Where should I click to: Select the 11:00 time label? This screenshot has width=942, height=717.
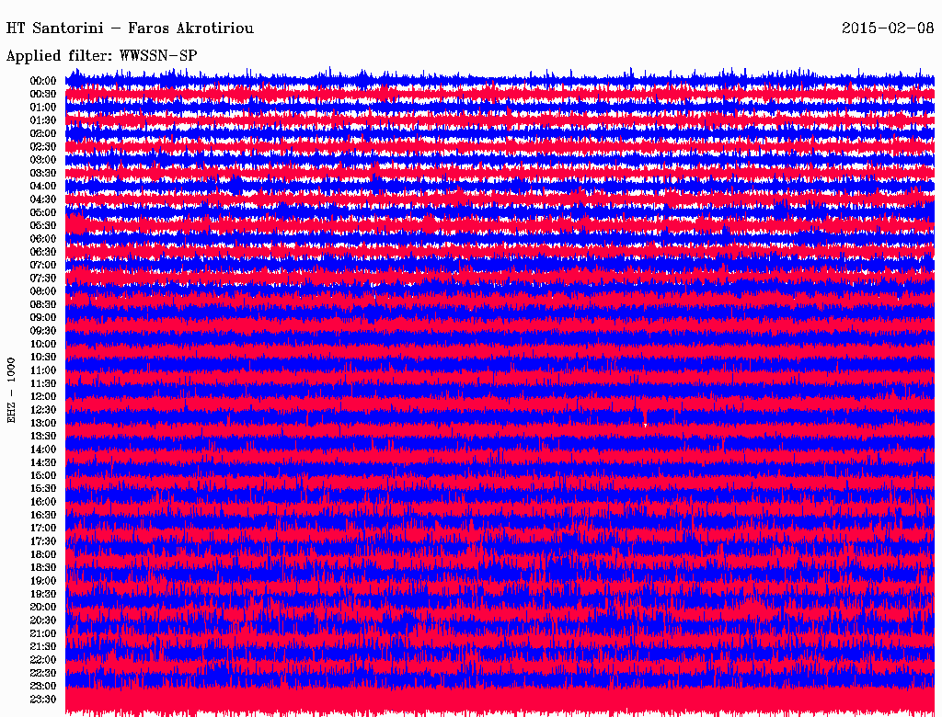[43, 370]
